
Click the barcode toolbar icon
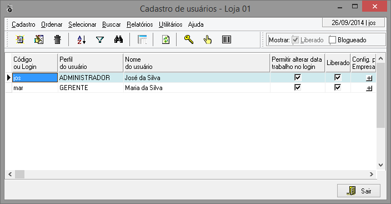(x=227, y=39)
